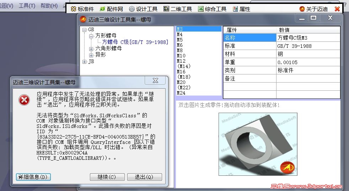Image resolution: width=349 pixels, height=191 pixels.
Task: Select the 异形 tree label
Action: click(100, 55)
